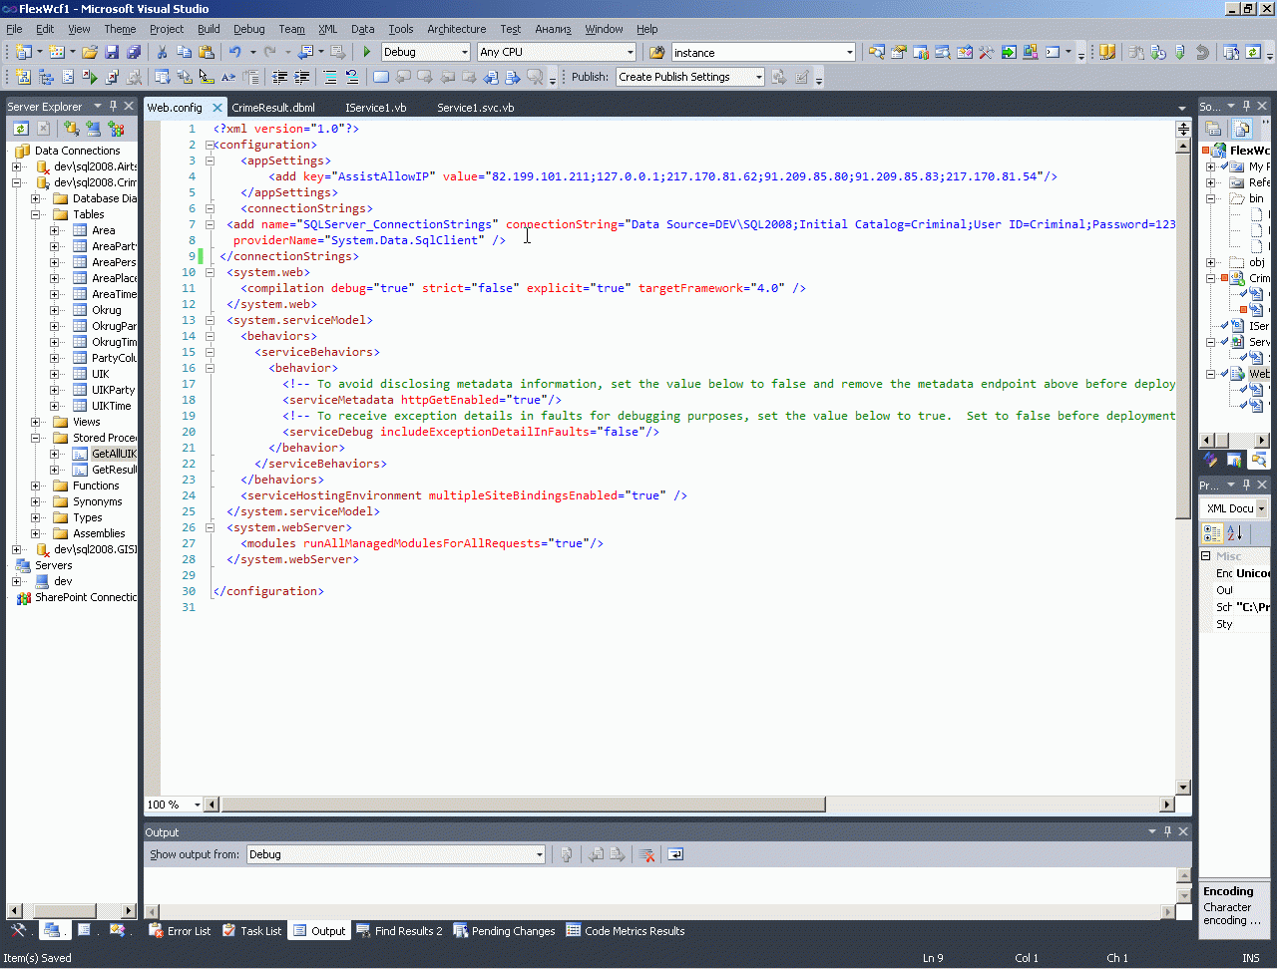
Task: Sort properties alphabetically in Properties panel
Action: (x=1235, y=533)
